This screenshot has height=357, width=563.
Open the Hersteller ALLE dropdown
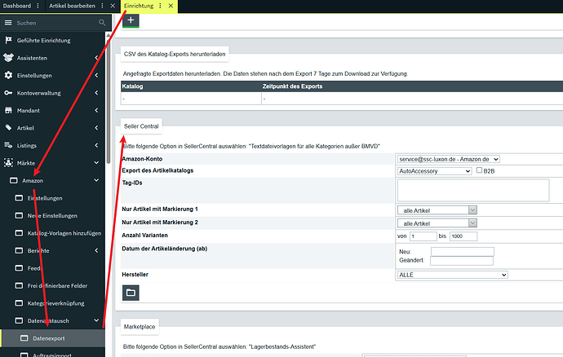click(452, 275)
